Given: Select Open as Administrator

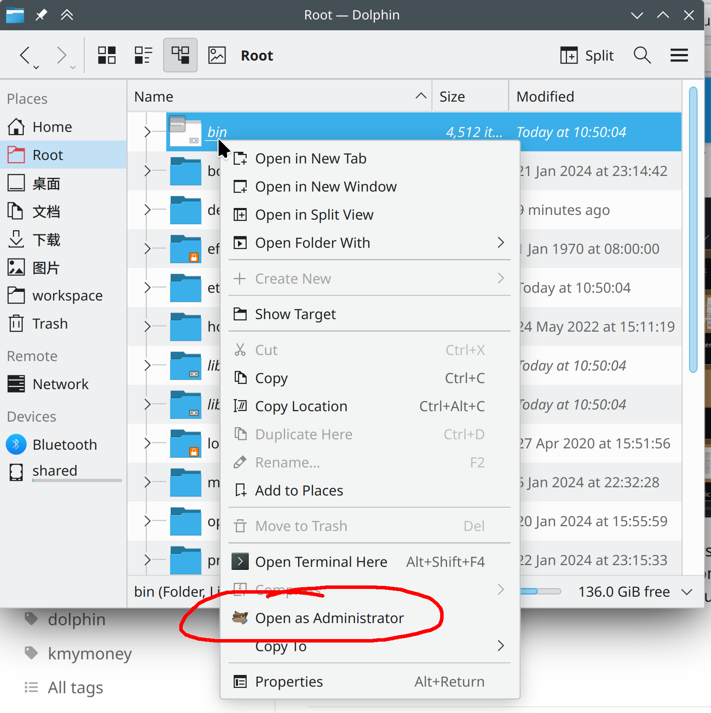Looking at the screenshot, I should click(330, 618).
